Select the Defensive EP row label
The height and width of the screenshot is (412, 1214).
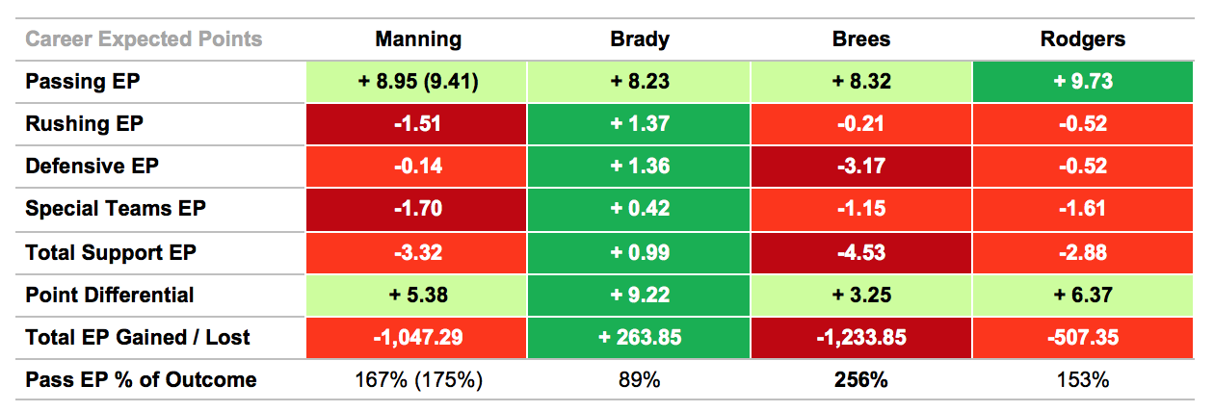click(92, 167)
